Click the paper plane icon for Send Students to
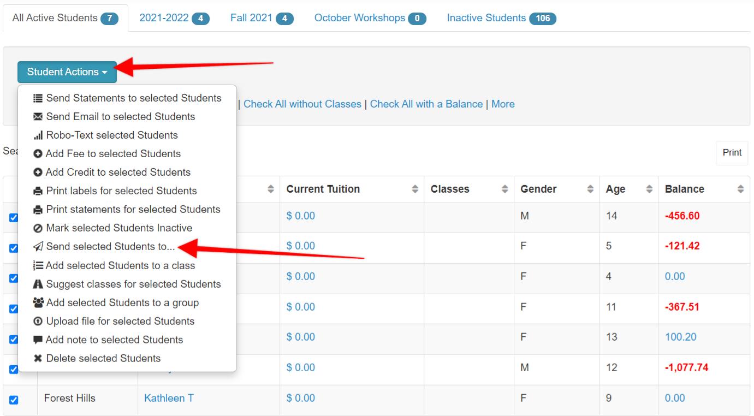The height and width of the screenshot is (416, 754). [38, 247]
